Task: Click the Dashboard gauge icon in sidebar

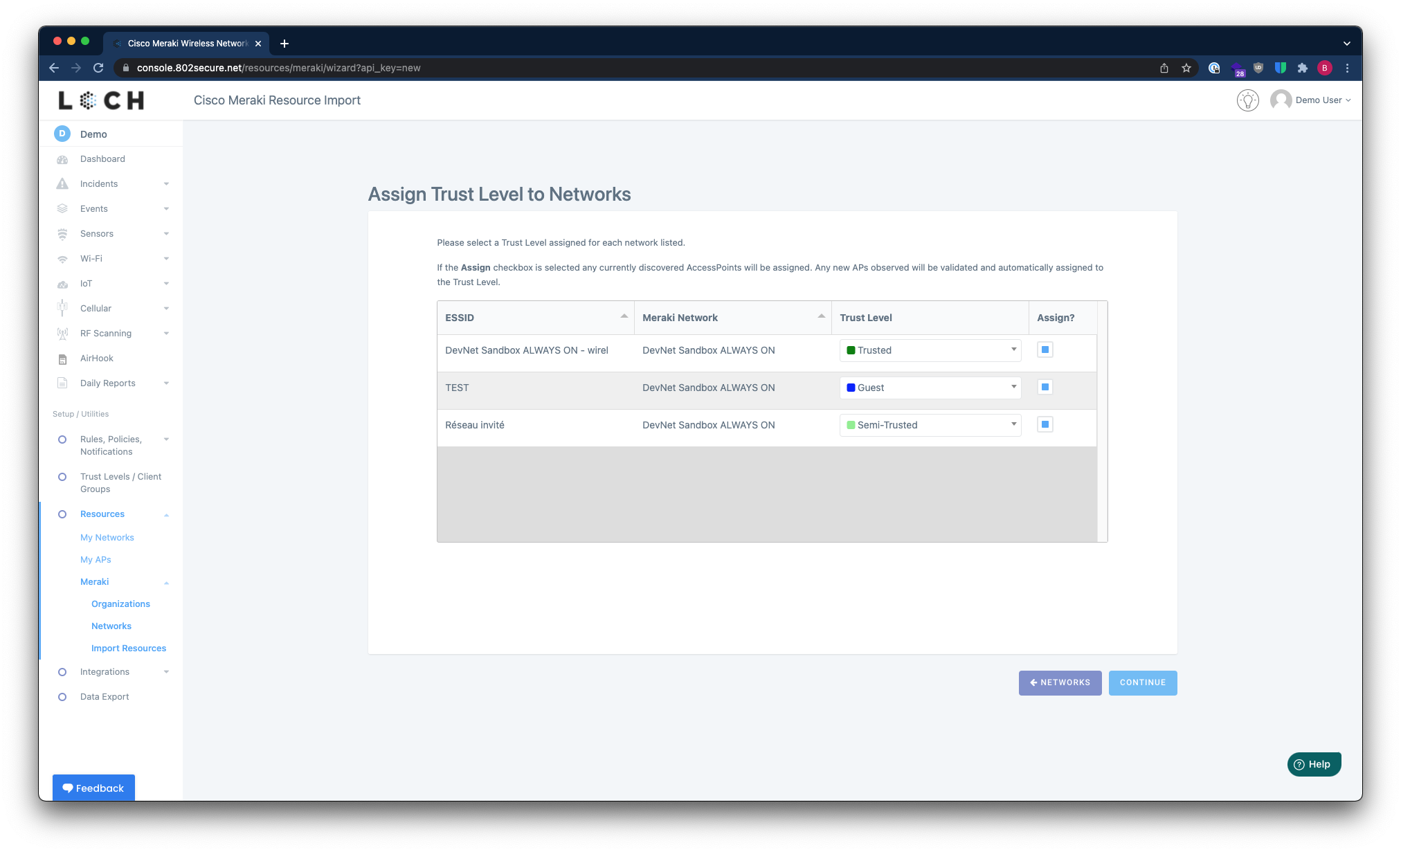Action: pos(62,159)
